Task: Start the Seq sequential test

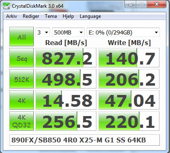Action: coord(22,58)
